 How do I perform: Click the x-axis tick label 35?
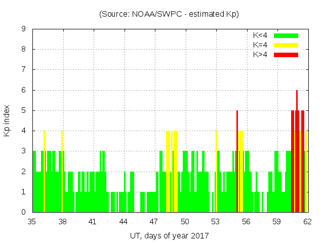click(32, 222)
